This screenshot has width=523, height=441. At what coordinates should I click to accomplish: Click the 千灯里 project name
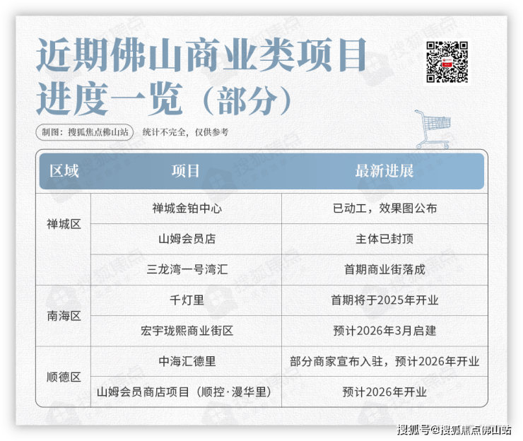pyautogui.click(x=187, y=300)
